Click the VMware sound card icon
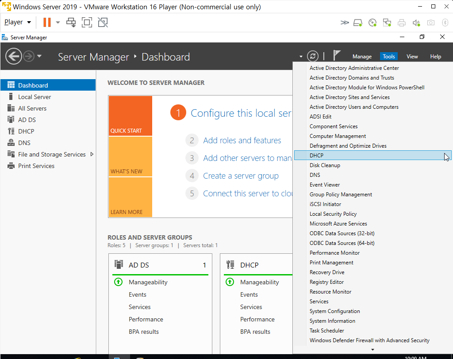 pos(416,23)
